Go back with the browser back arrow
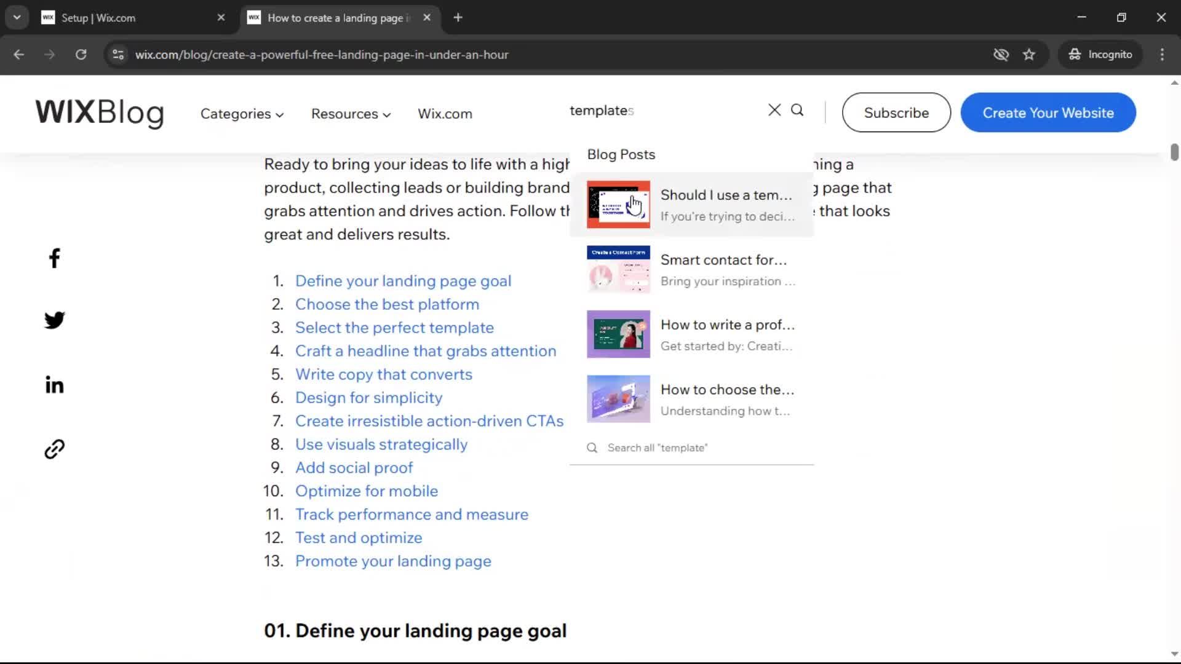The image size is (1181, 664). [x=19, y=55]
